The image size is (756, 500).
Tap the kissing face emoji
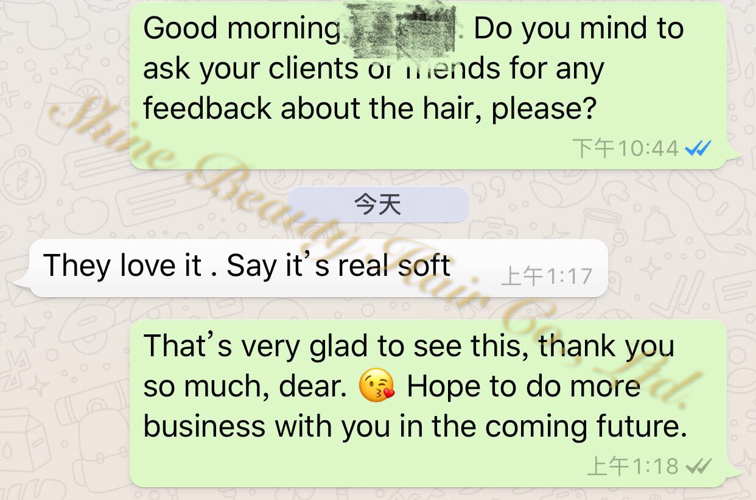point(377,386)
